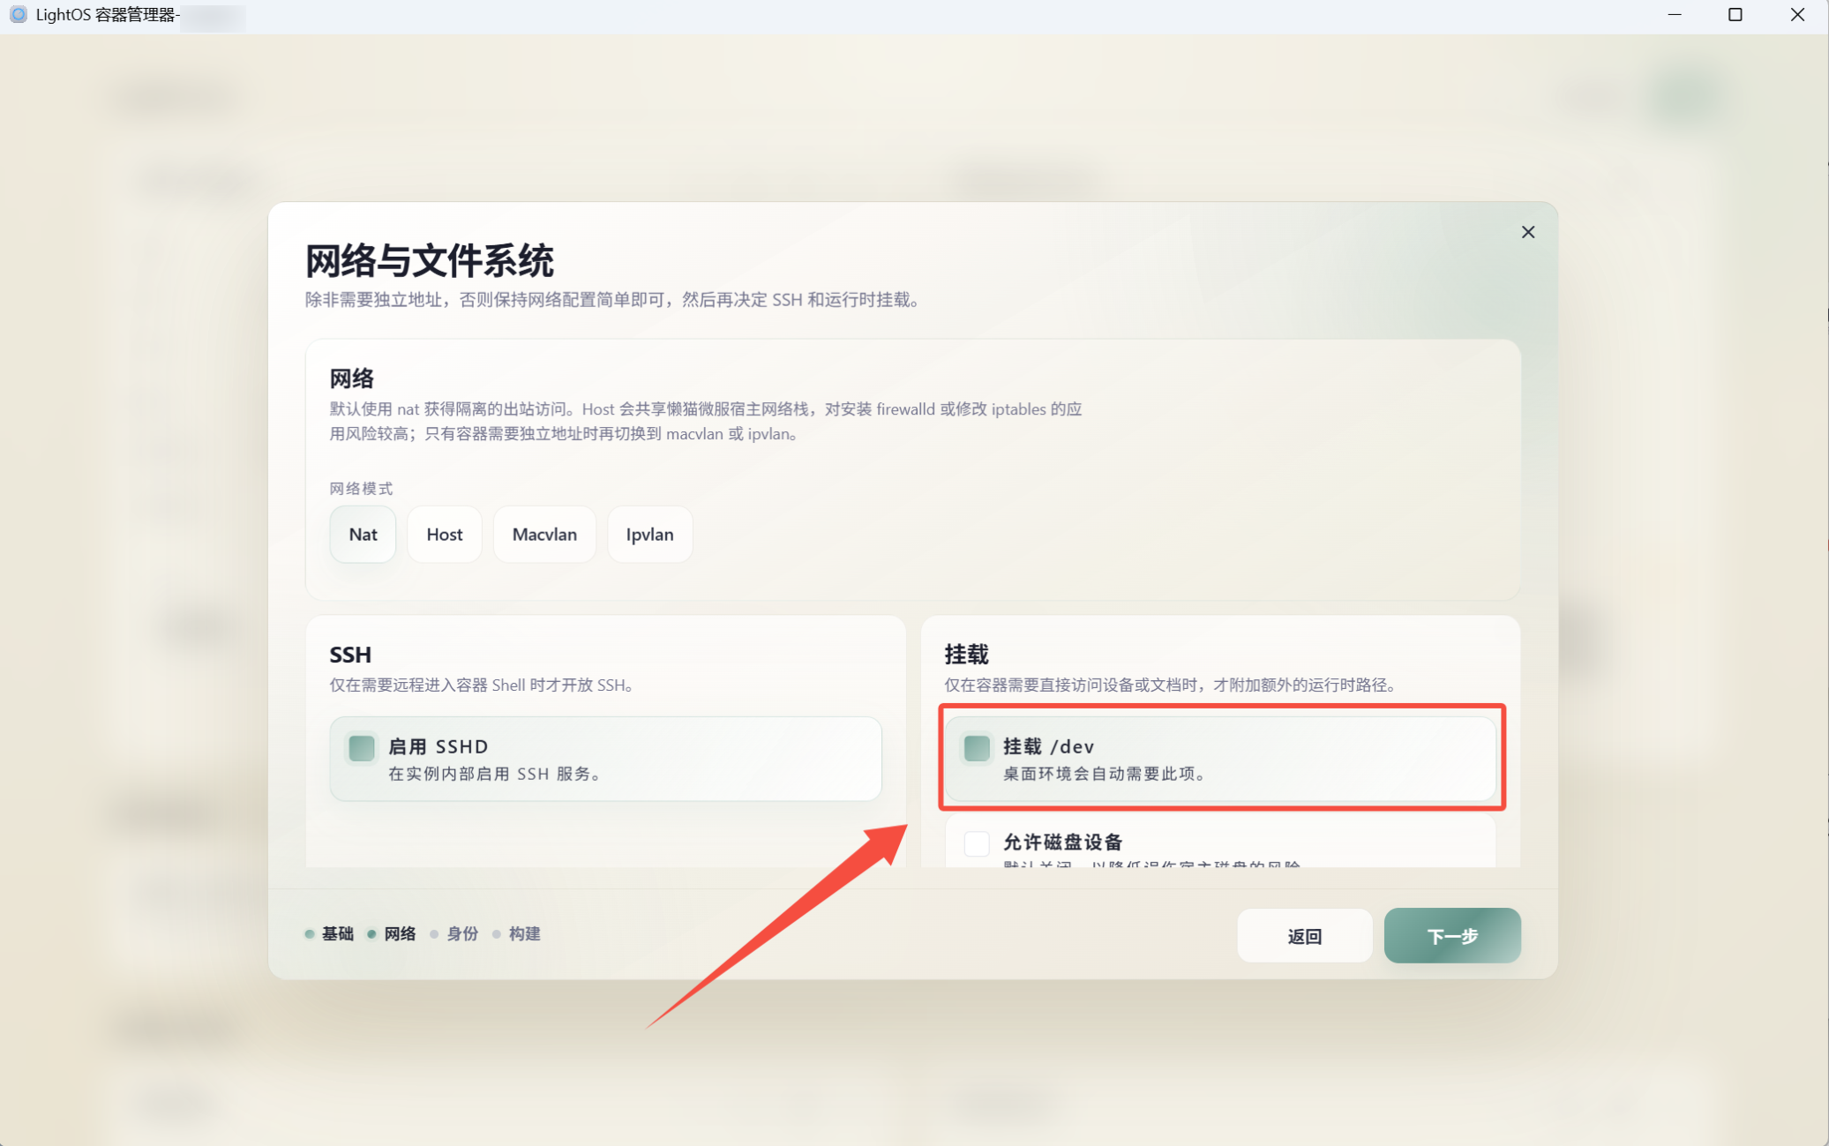Click the LightOS app icon in title bar
Screen dimensions: 1829x1146
point(18,15)
